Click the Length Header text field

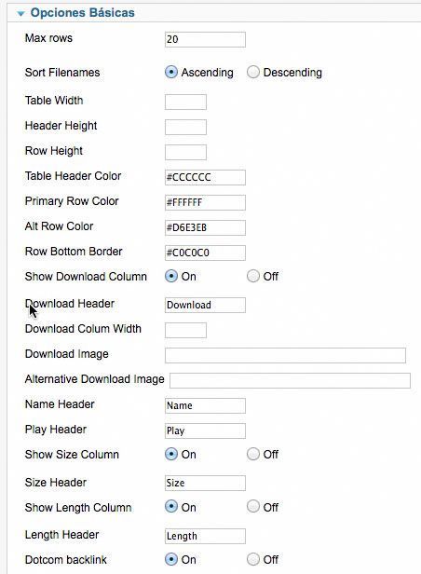(x=205, y=537)
